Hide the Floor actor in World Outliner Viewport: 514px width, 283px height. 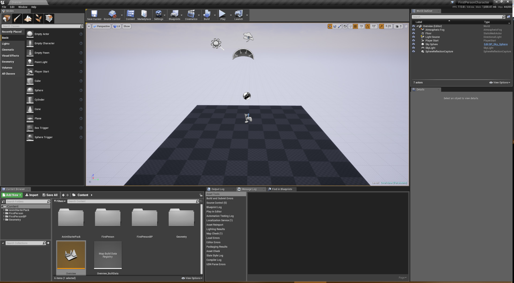(x=414, y=33)
